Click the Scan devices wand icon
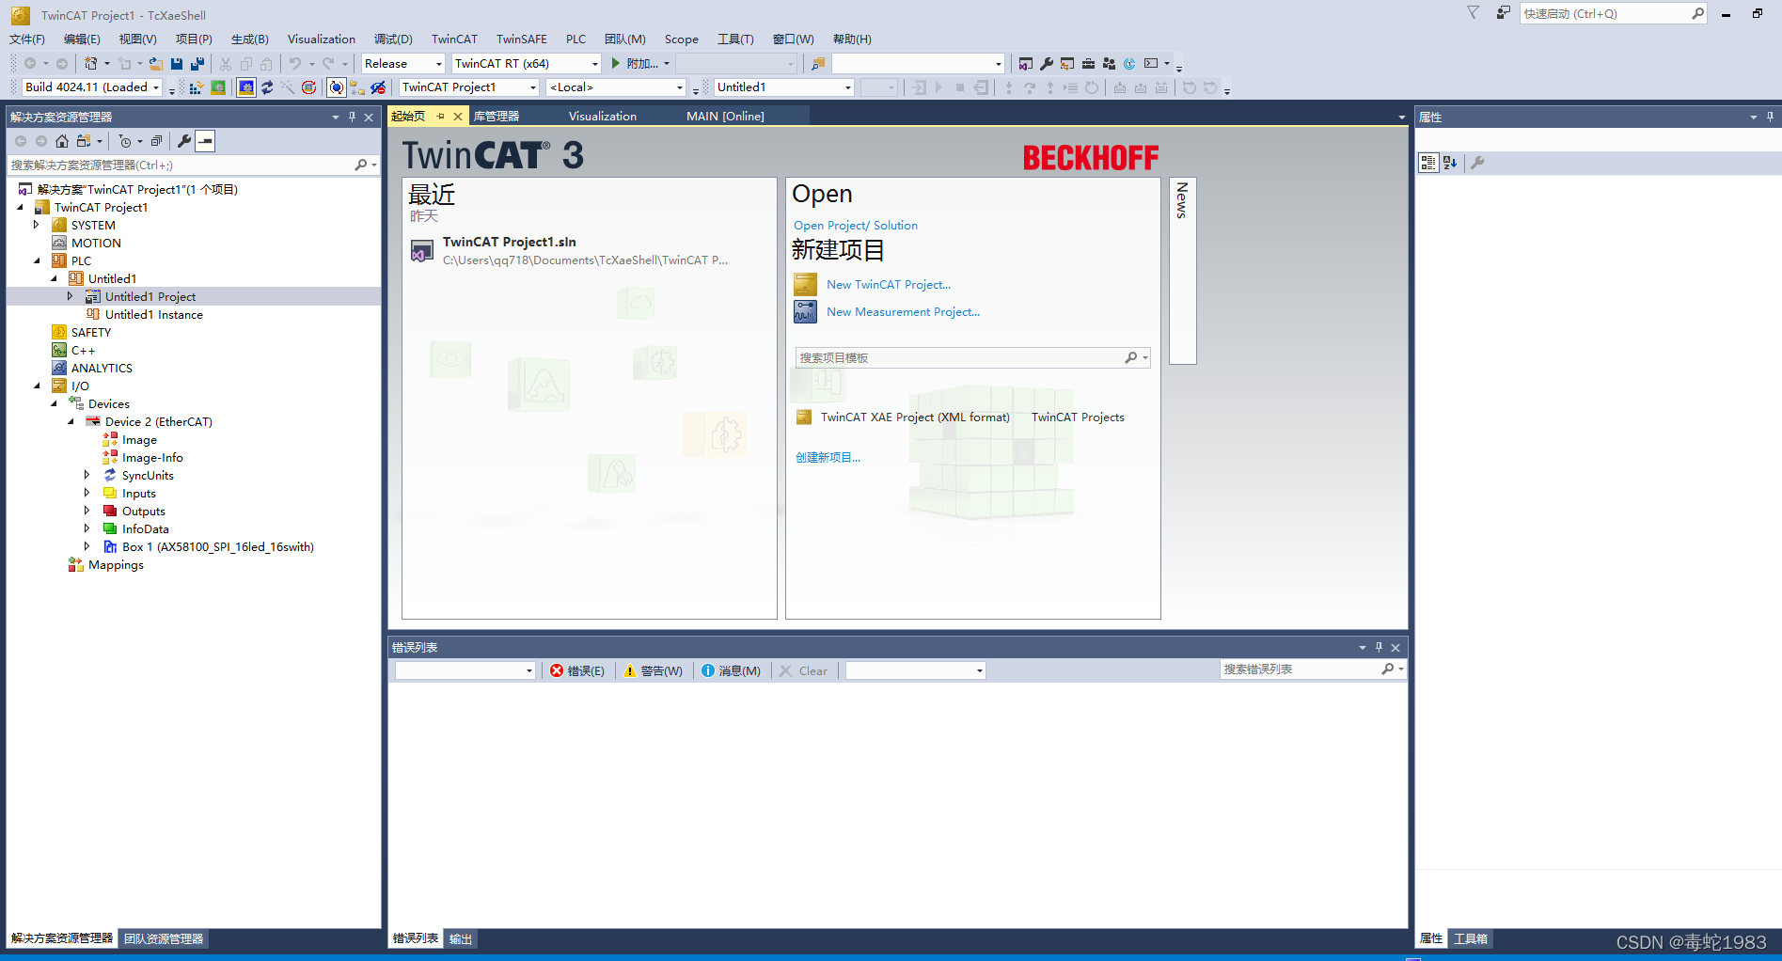 coord(288,87)
